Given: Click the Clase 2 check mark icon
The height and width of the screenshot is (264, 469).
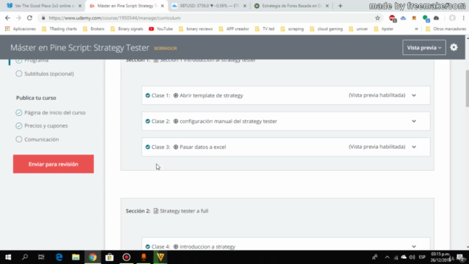Looking at the screenshot, I should point(148,121).
